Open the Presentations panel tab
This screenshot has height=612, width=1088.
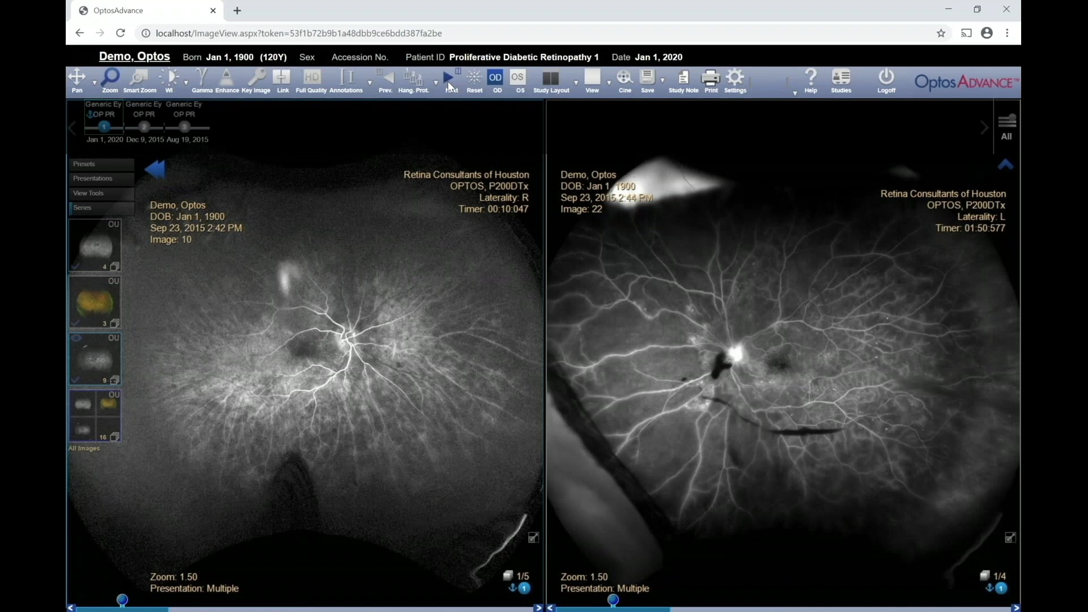coord(101,179)
